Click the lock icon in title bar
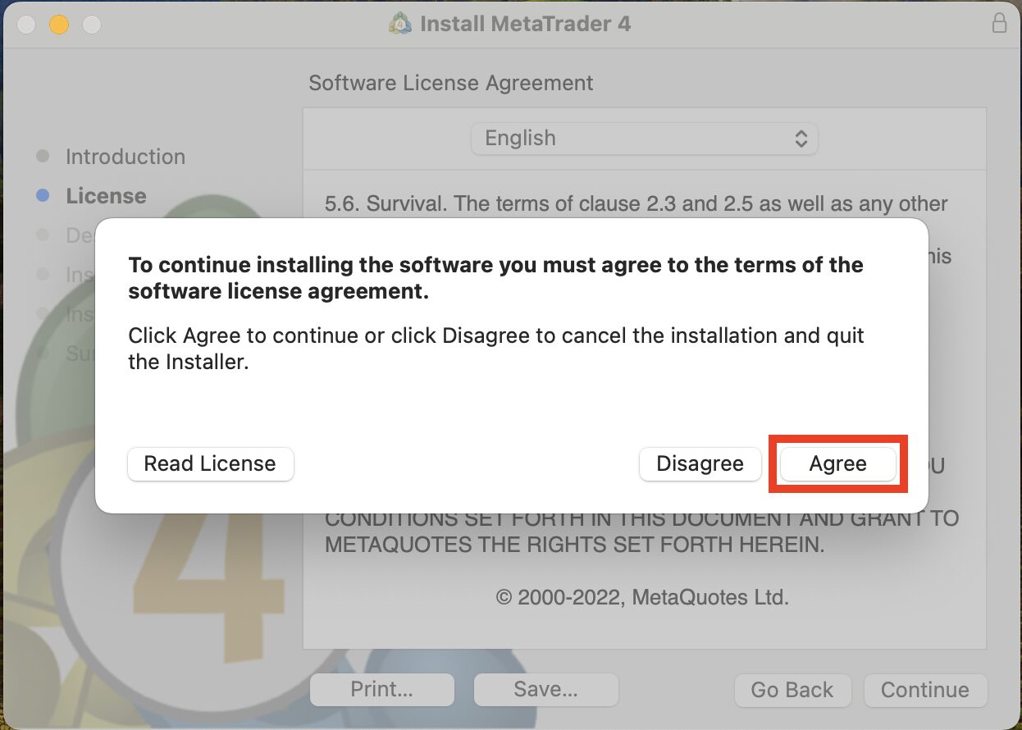 click(999, 23)
